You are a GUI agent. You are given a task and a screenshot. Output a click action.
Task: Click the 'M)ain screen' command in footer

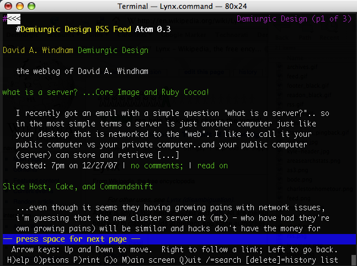[148, 260]
